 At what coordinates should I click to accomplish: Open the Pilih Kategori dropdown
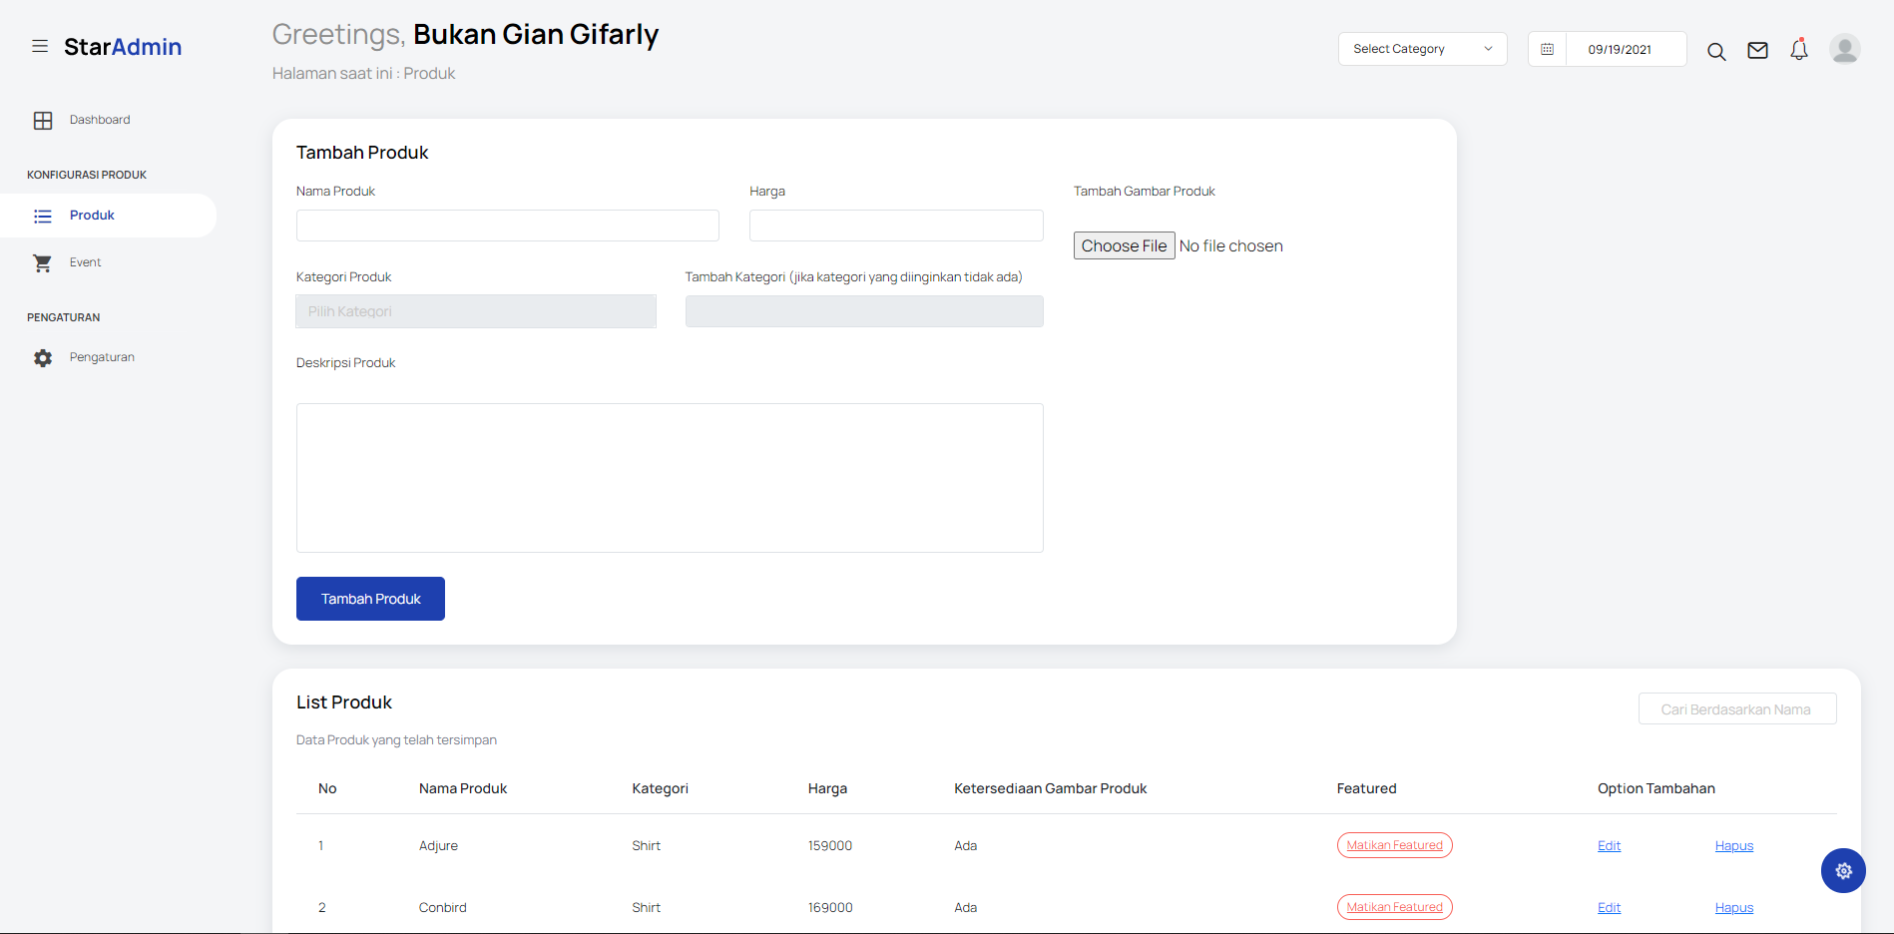coord(476,310)
